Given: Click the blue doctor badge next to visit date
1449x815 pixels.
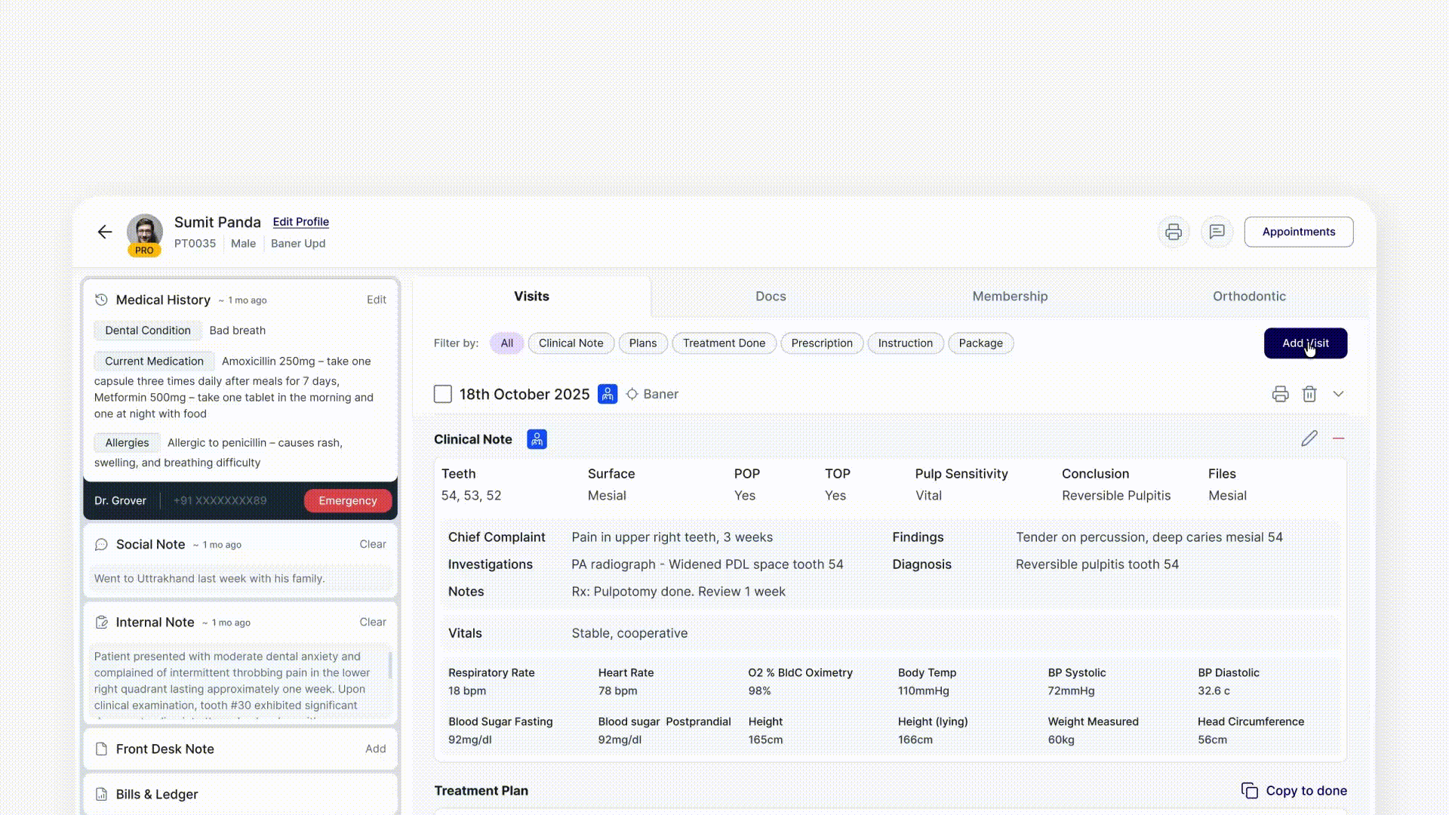Looking at the screenshot, I should click(607, 393).
